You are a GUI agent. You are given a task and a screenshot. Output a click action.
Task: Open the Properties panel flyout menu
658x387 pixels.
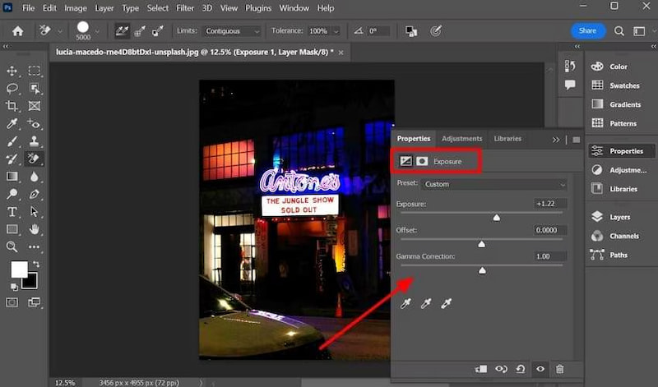coord(577,140)
